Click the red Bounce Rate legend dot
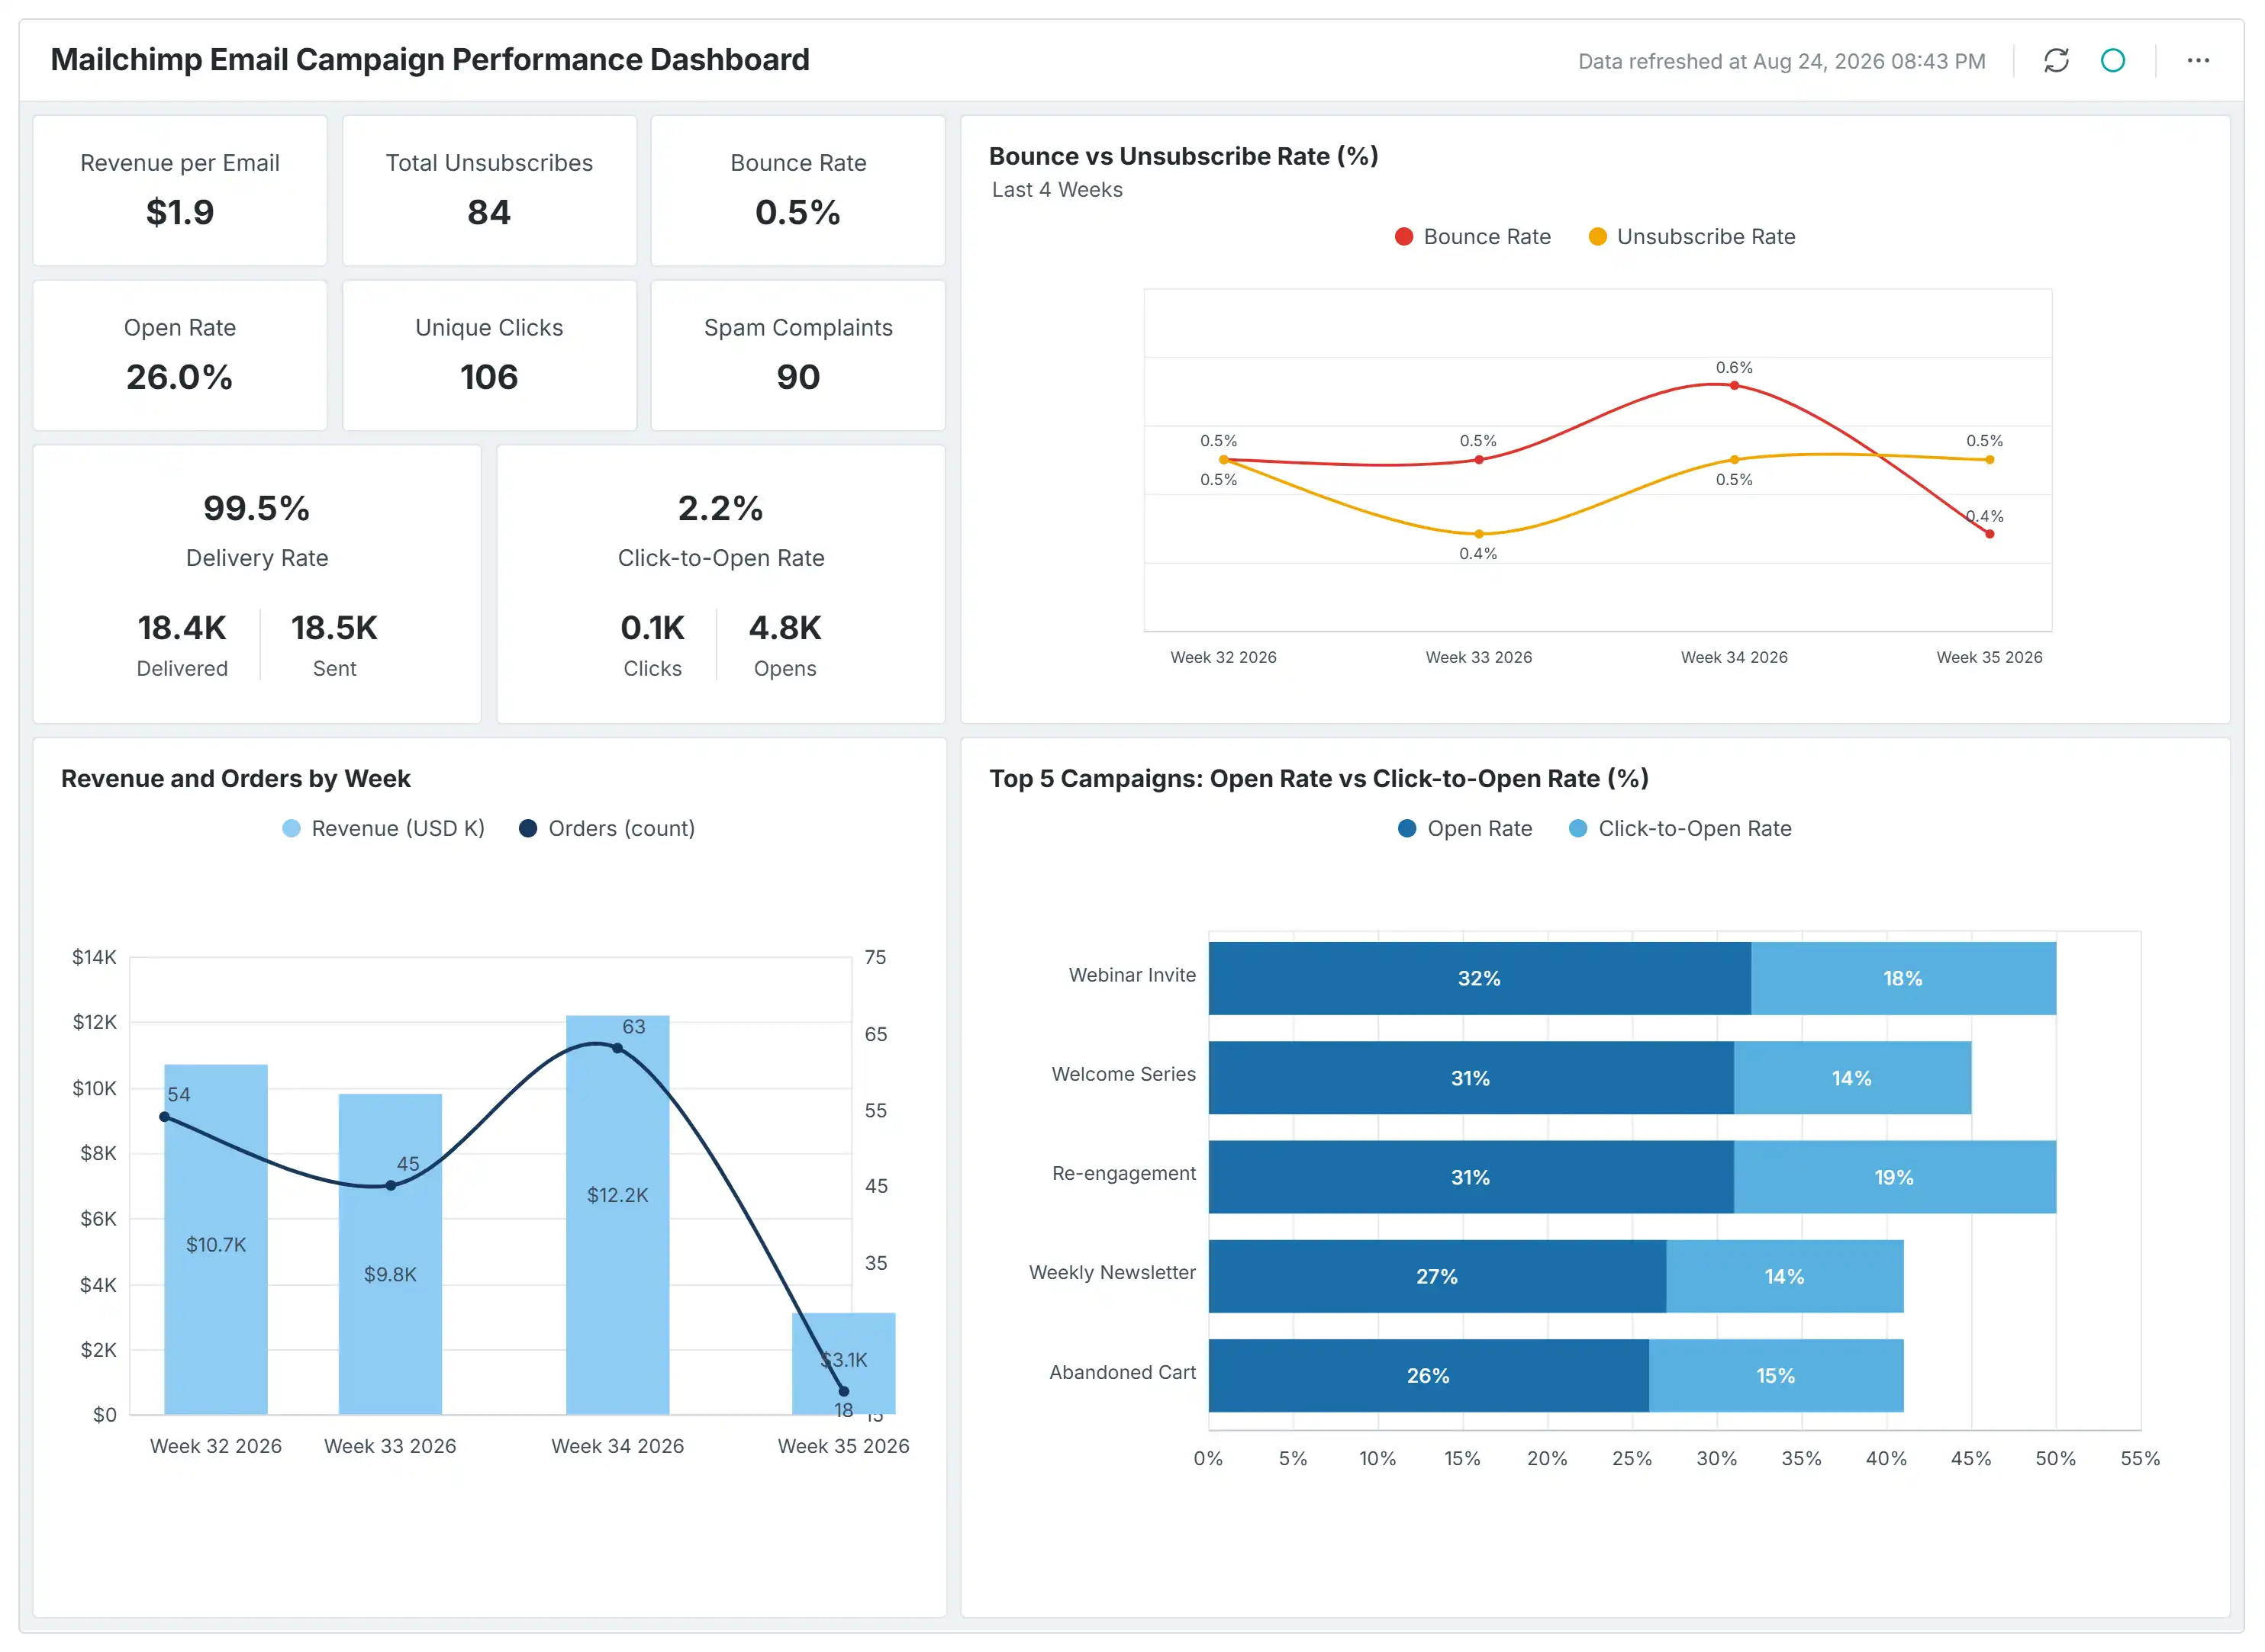The width and height of the screenshot is (2265, 1652). 1403,237
